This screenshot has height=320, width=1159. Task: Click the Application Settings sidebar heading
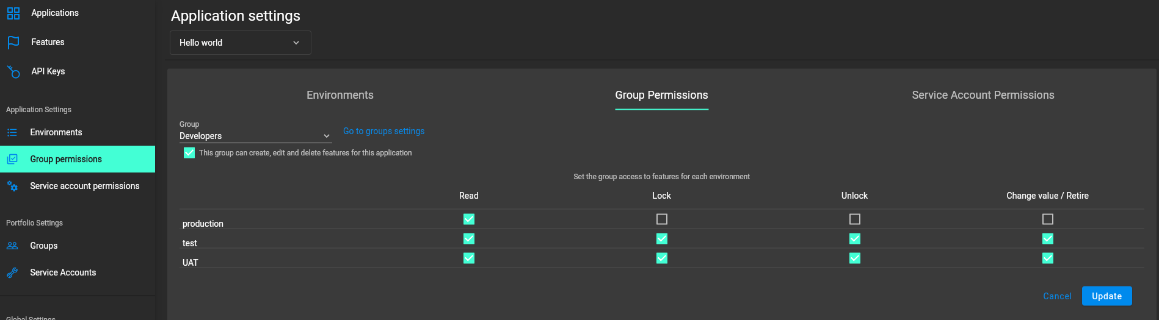pyautogui.click(x=38, y=110)
